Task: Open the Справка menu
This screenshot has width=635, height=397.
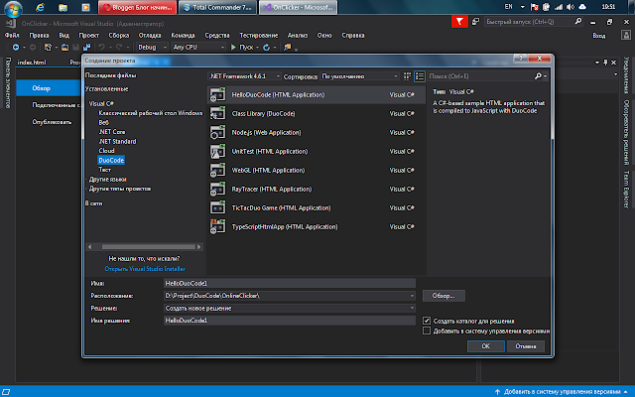Action: tap(353, 36)
